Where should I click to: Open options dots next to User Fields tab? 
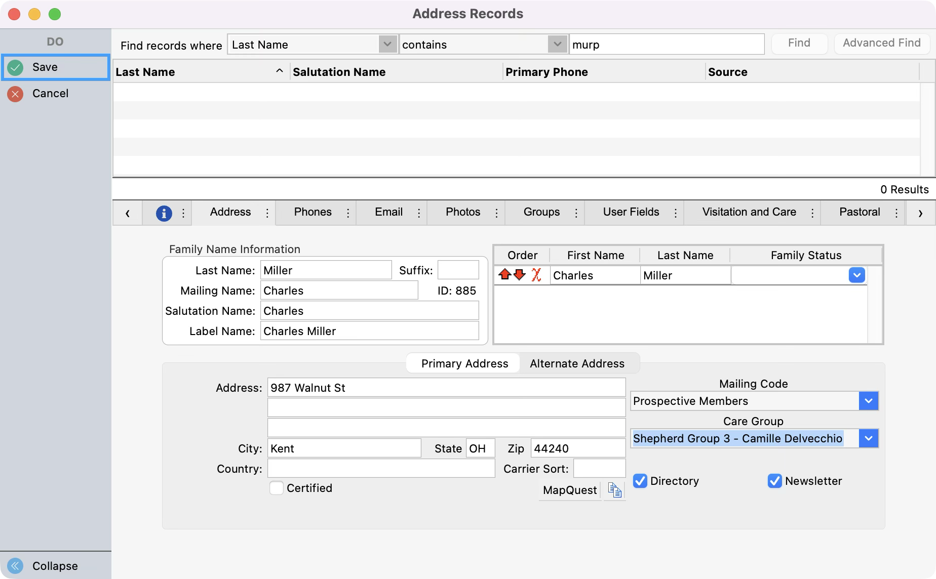675,213
